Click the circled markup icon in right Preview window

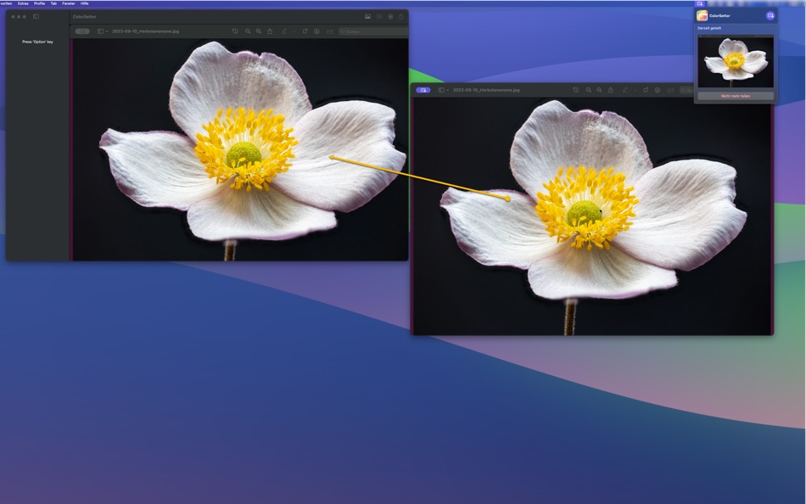[x=658, y=90]
